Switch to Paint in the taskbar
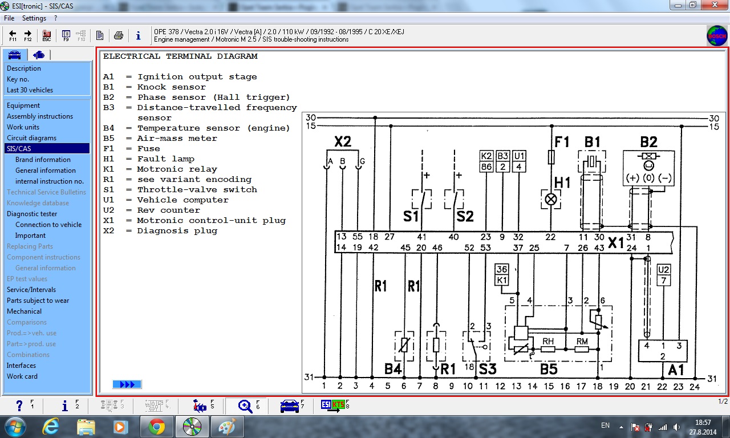This screenshot has height=438, width=730. (x=227, y=427)
